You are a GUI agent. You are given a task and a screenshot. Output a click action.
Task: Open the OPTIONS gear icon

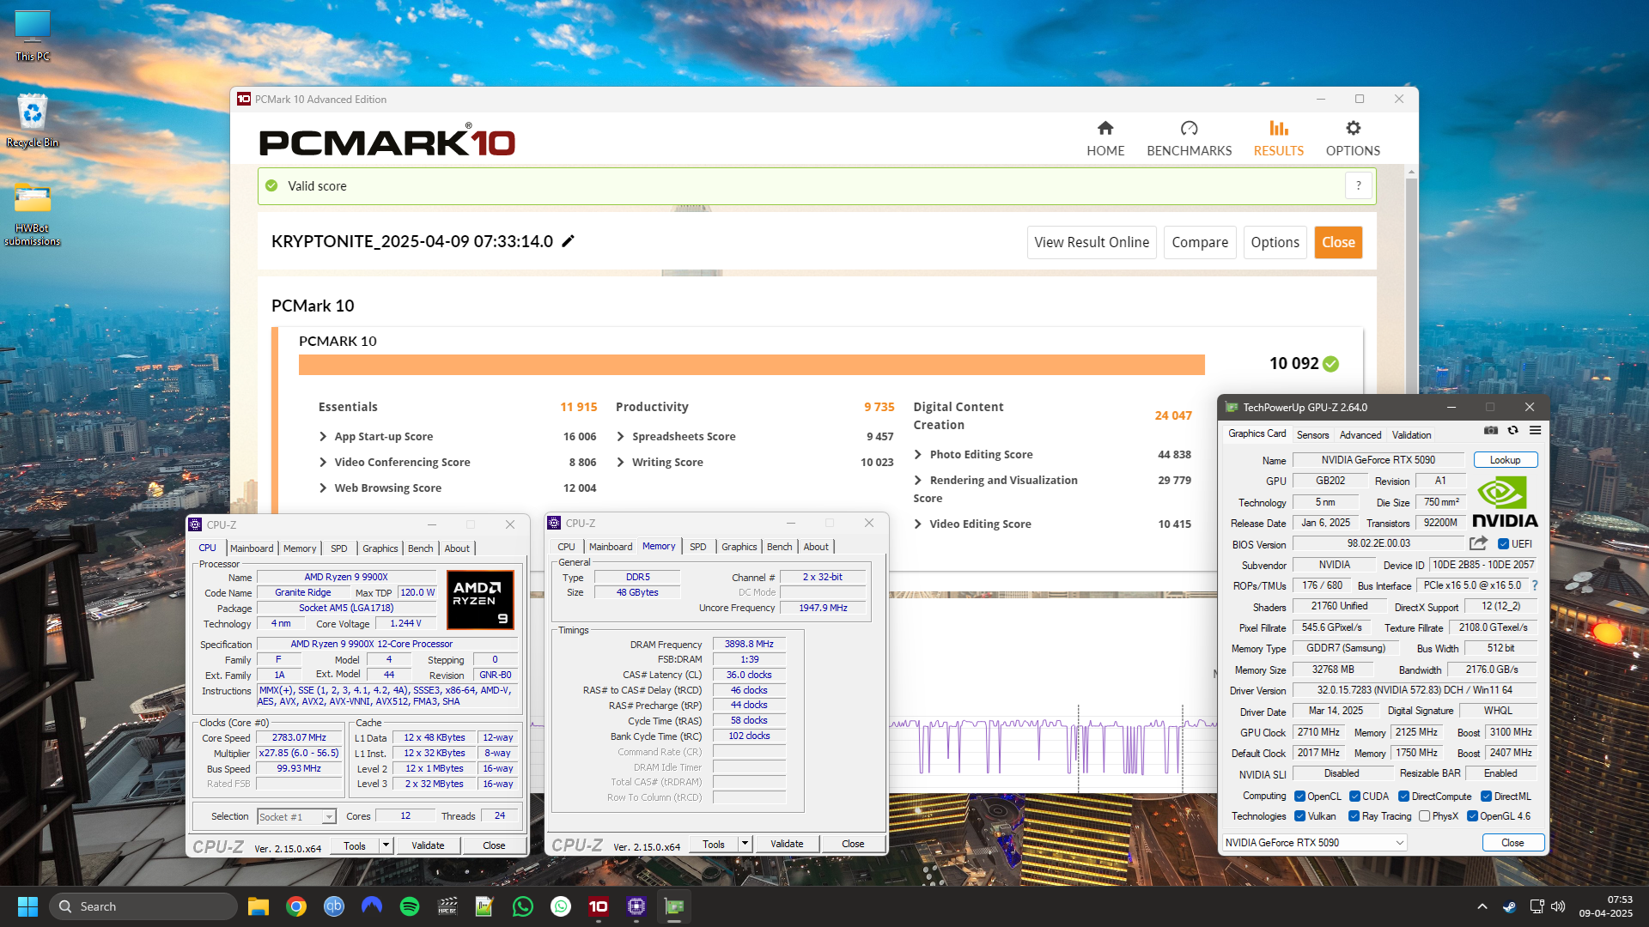point(1353,129)
